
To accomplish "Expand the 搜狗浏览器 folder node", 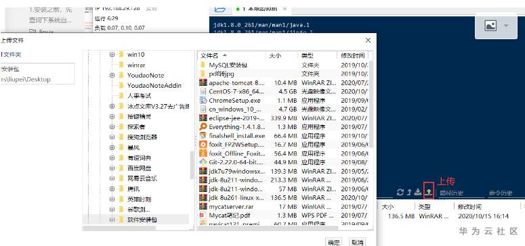I will point(112,137).
